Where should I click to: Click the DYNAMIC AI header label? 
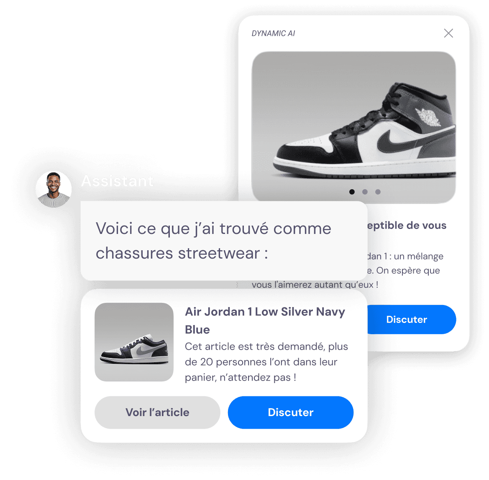tap(273, 33)
